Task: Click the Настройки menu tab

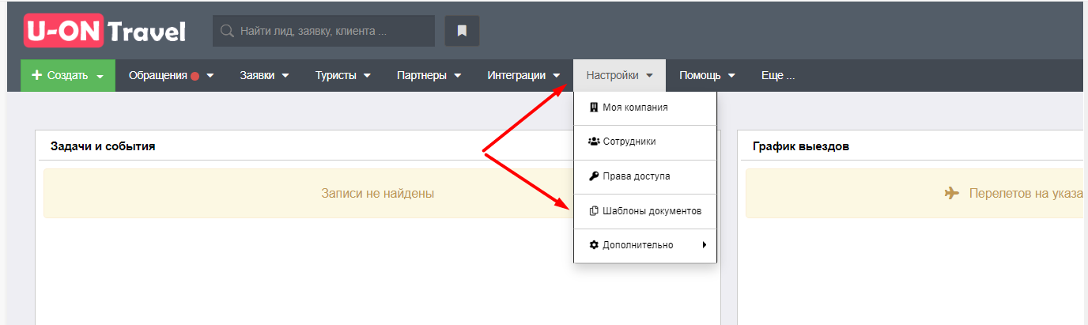Action: pos(620,76)
